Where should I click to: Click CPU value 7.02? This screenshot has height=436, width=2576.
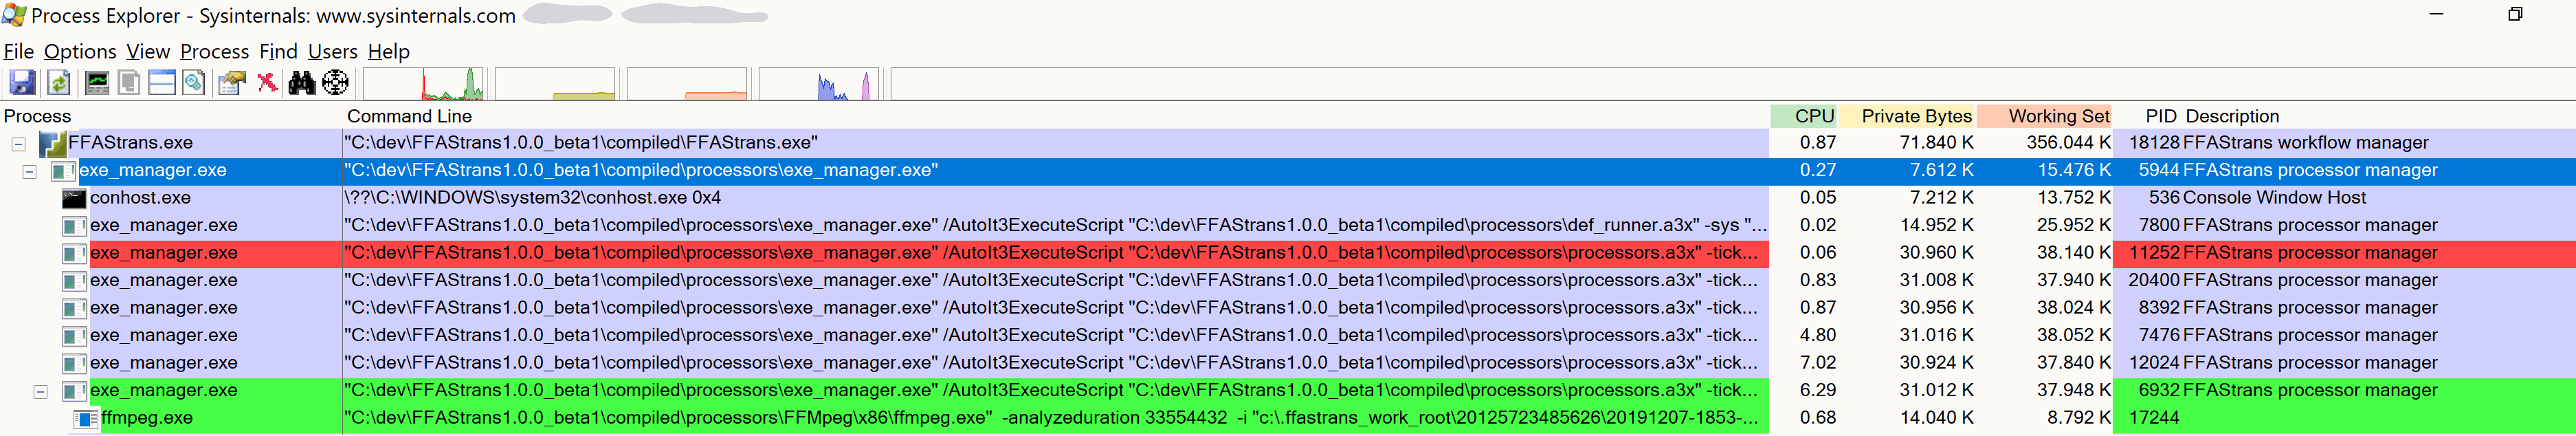[x=1818, y=363]
